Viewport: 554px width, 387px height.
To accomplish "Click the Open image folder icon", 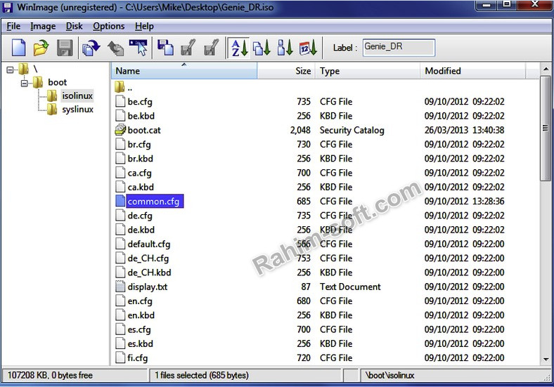I will (x=41, y=48).
